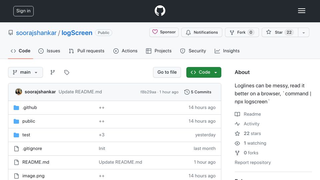Click the .gitignore file icon
The height and width of the screenshot is (180, 320).
16,149
